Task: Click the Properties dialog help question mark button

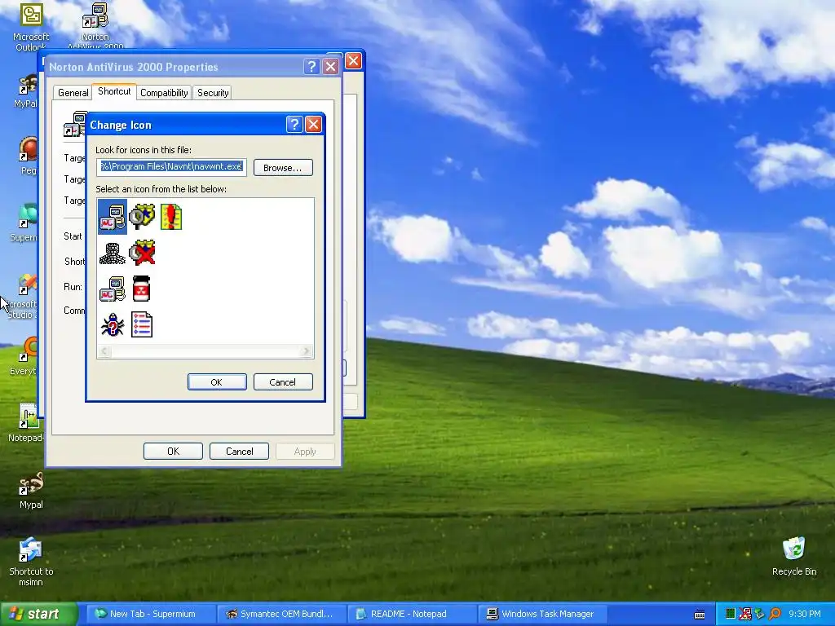Action: point(312,67)
